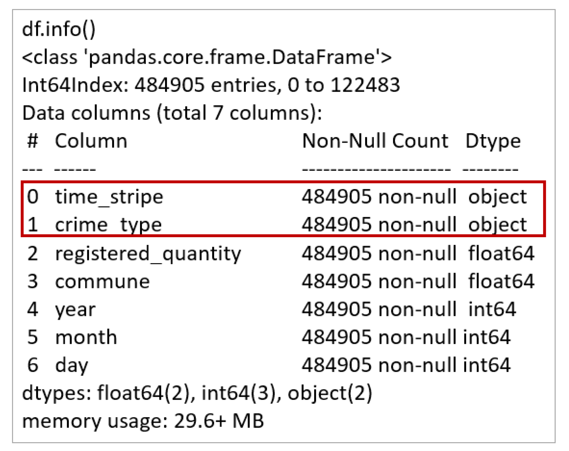569x451 pixels.
Task: Click the 'object' dtype of time_stripe
Action: pyautogui.click(x=497, y=197)
